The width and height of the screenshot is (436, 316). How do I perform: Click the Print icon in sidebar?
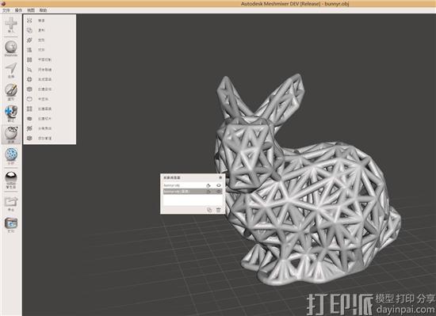click(x=11, y=225)
